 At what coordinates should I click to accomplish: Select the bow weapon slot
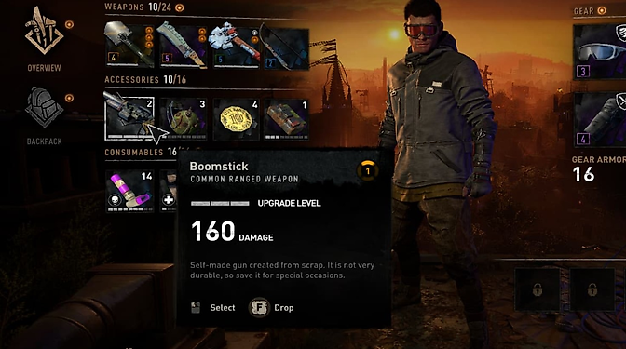pos(285,47)
